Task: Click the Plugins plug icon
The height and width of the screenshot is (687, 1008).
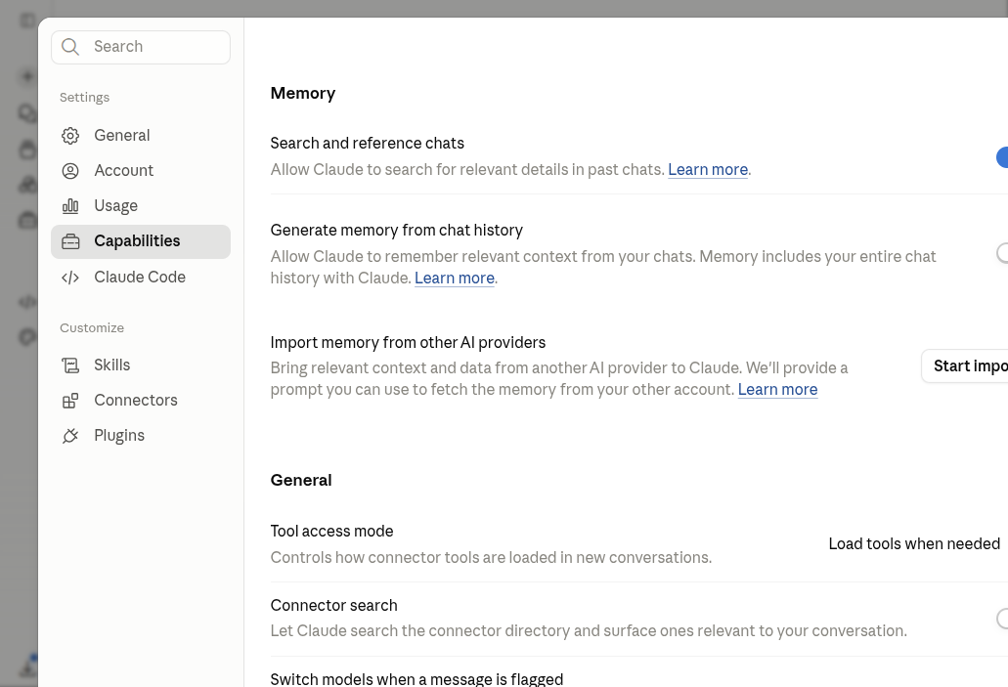Action: (70, 436)
